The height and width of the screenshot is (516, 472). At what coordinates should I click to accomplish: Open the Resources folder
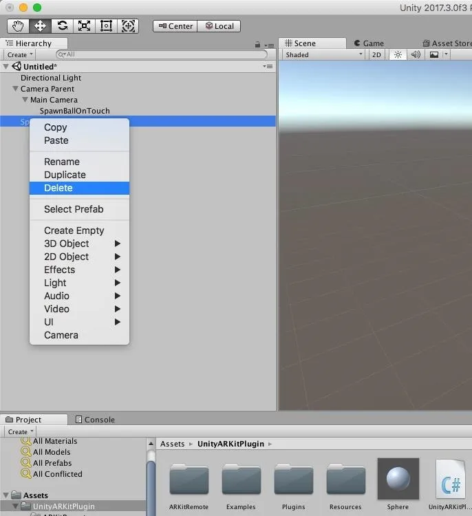[345, 486]
